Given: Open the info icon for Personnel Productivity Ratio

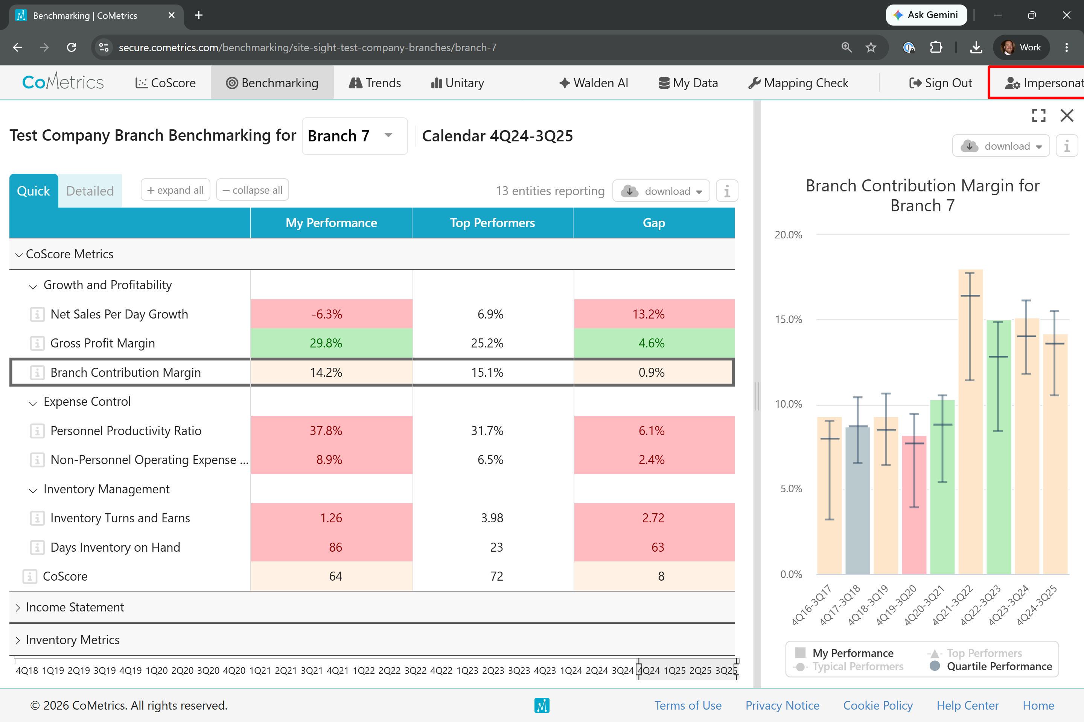Looking at the screenshot, I should 37,431.
